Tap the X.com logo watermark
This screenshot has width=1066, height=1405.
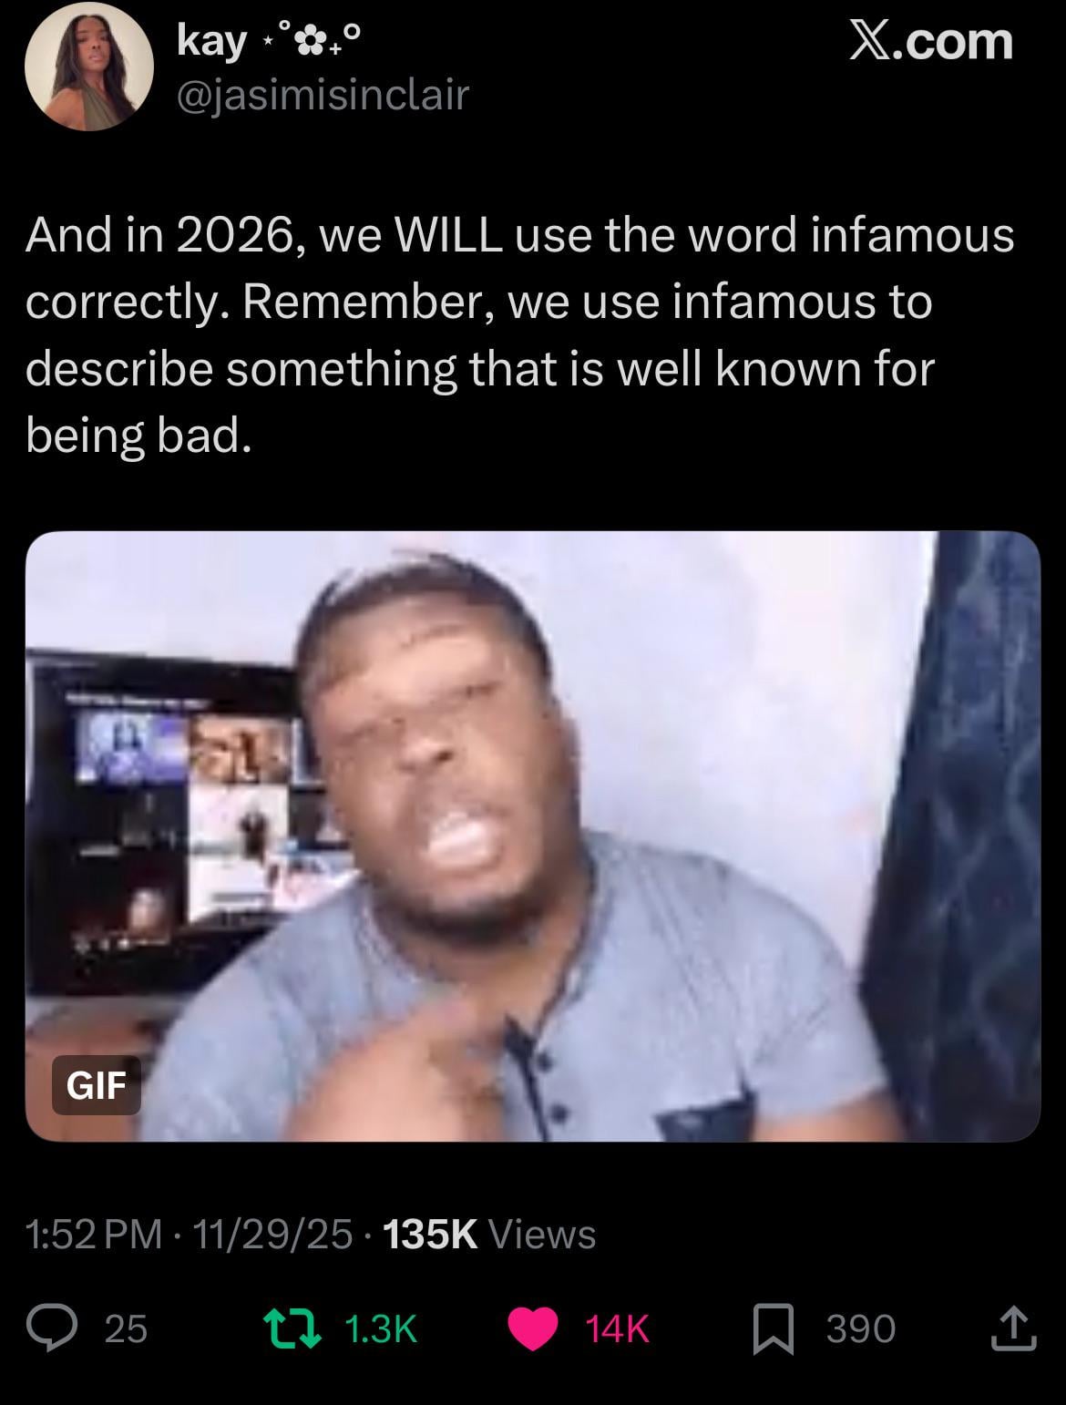pos(930,41)
